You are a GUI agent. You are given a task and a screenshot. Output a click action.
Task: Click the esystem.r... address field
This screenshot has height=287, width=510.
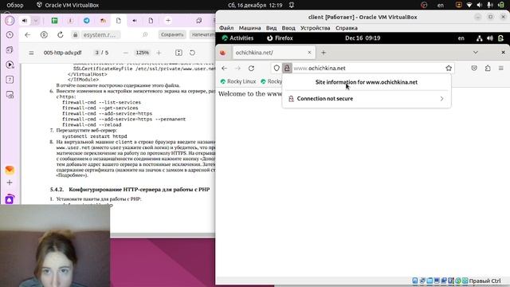point(101,35)
